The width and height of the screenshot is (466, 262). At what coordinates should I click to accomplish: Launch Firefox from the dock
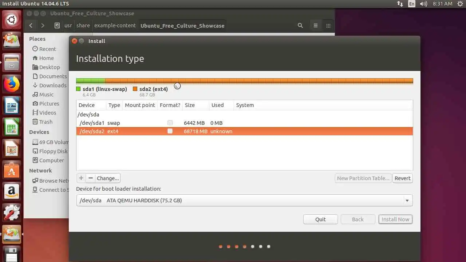point(12,84)
